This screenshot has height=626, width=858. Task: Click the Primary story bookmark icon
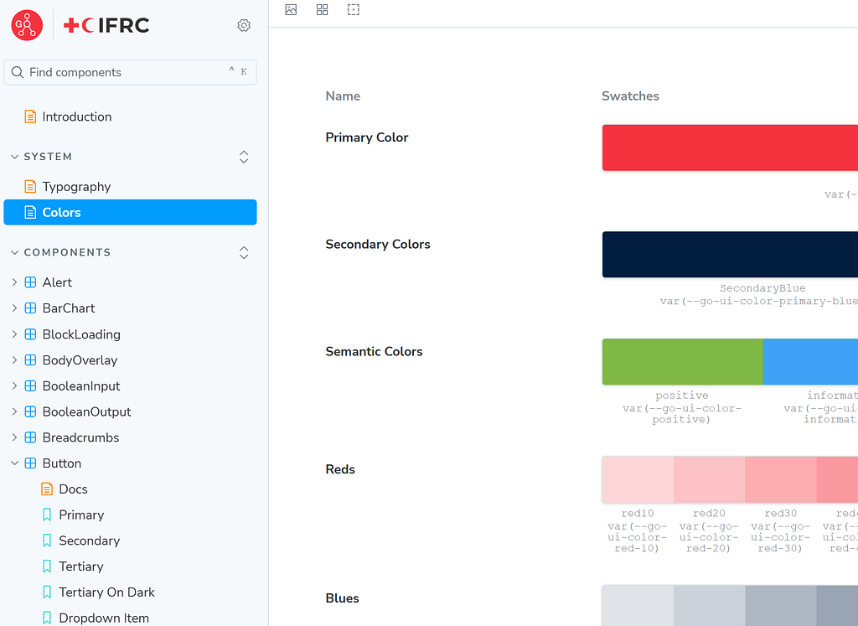tap(47, 515)
